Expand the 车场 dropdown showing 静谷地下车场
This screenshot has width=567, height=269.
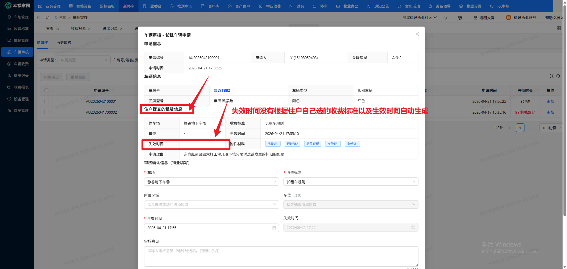coord(211,182)
